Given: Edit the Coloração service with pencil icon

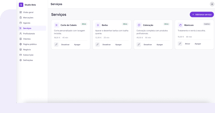Looking at the screenshot, I should pos(139,45).
